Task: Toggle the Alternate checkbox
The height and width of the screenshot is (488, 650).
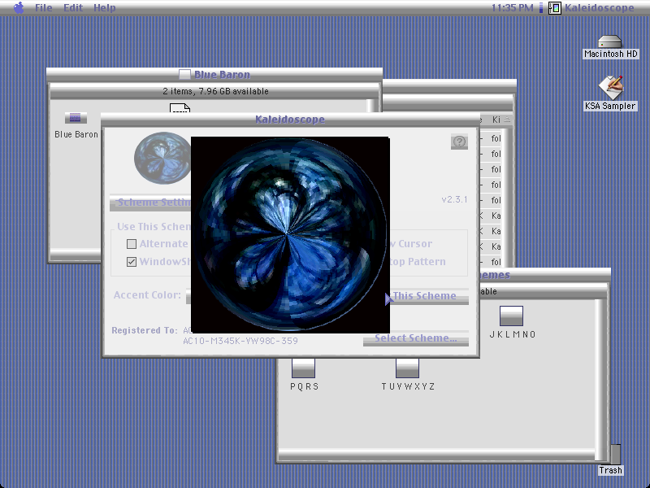Action: point(132,244)
